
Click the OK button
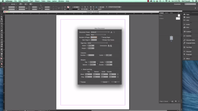coord(115,82)
